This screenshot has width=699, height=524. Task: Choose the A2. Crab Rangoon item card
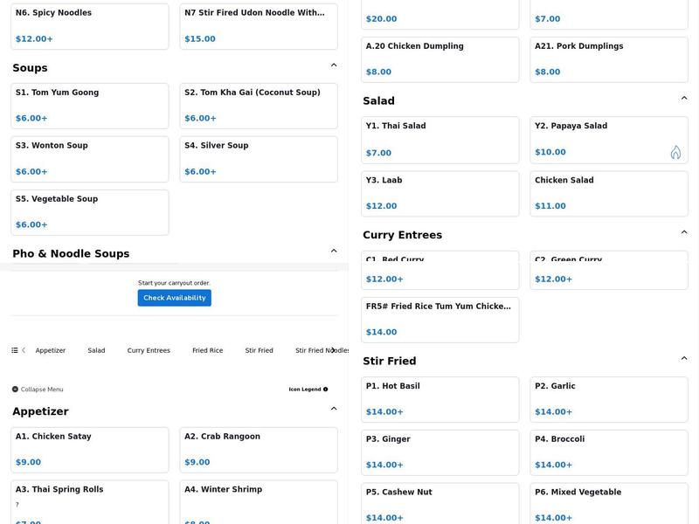click(259, 450)
